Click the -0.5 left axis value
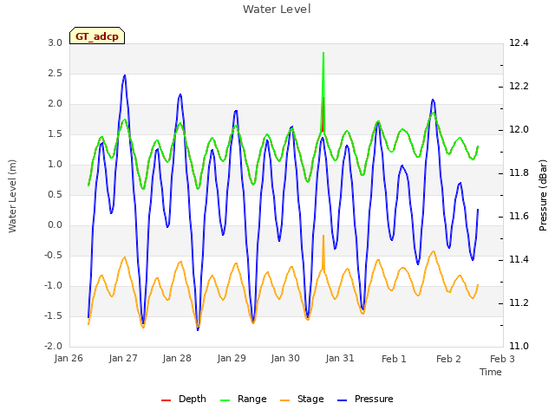The image size is (555, 416). tap(54, 255)
